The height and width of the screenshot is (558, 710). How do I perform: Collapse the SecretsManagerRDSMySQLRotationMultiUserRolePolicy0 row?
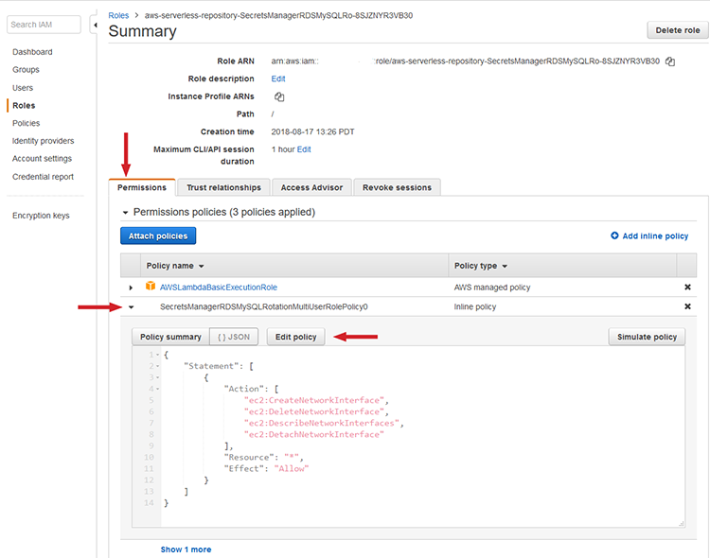[x=131, y=306]
